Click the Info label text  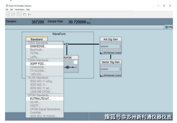170,27
